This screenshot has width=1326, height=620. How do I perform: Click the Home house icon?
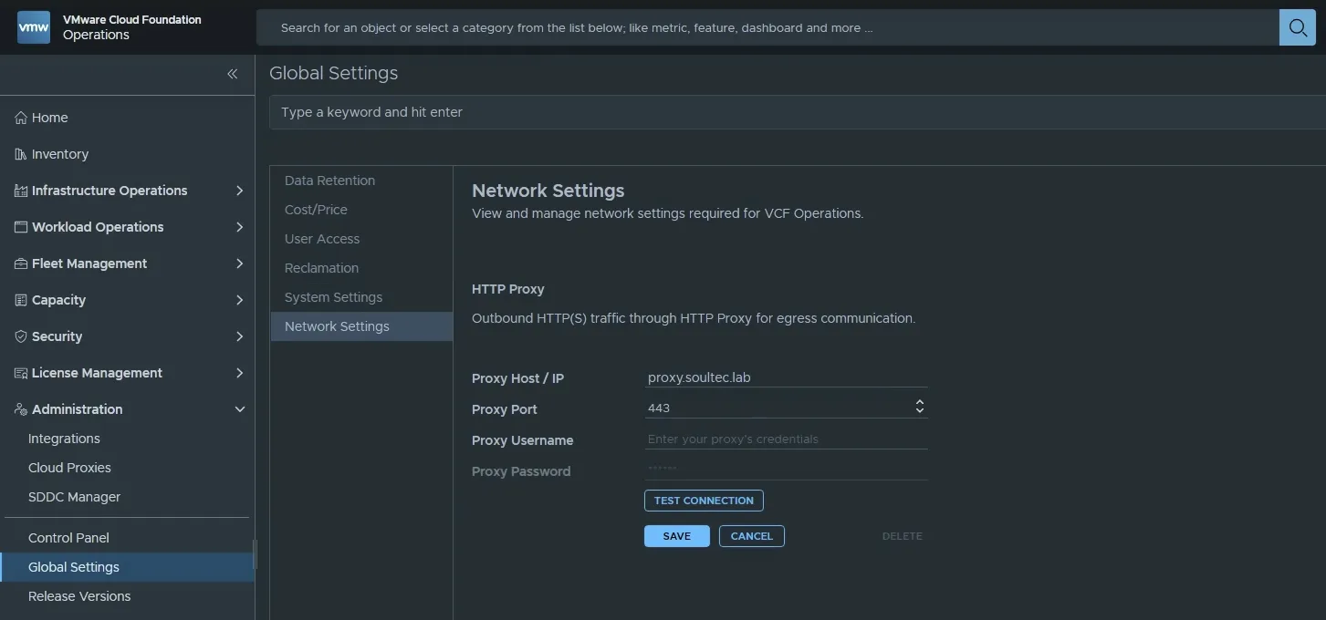(x=21, y=118)
